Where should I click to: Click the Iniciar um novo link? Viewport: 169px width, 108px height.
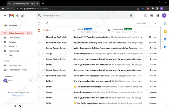(18, 95)
